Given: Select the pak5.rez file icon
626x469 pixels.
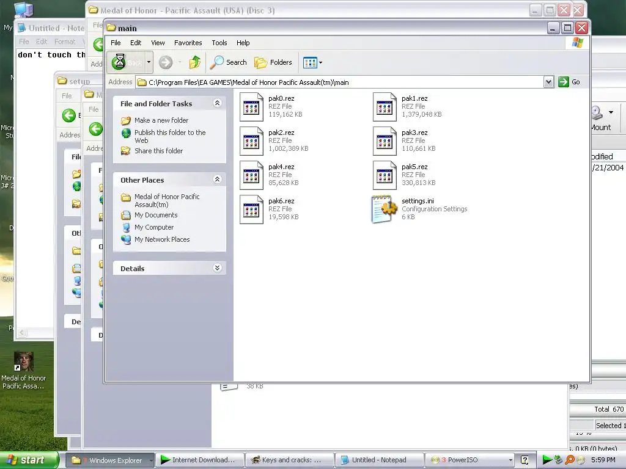Looking at the screenshot, I should coord(385,175).
